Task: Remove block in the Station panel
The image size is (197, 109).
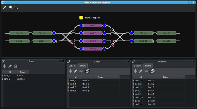Action: tap(81, 71)
